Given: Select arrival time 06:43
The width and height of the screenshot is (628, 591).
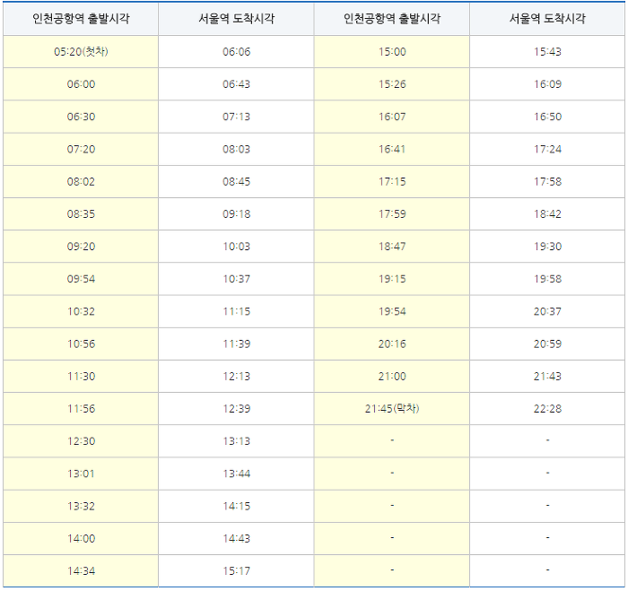Looking at the screenshot, I should tap(236, 84).
